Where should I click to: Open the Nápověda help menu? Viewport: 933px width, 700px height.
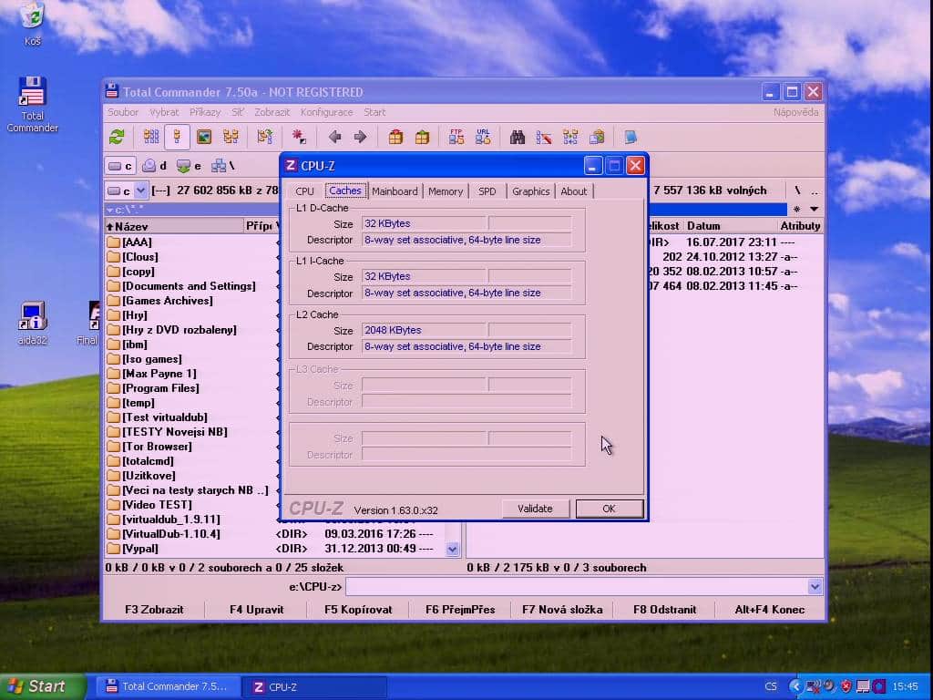click(x=795, y=112)
